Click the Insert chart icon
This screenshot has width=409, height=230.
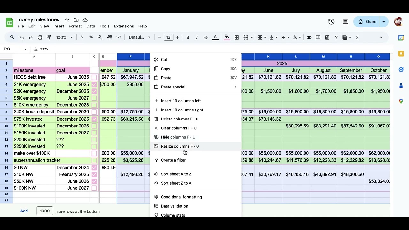(327, 37)
